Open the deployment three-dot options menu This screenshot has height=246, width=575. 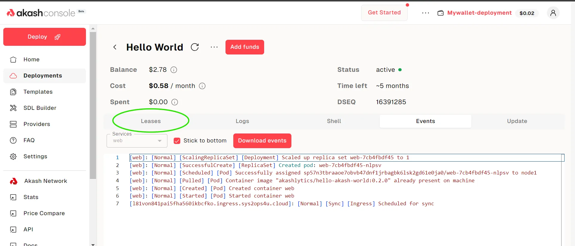click(214, 47)
